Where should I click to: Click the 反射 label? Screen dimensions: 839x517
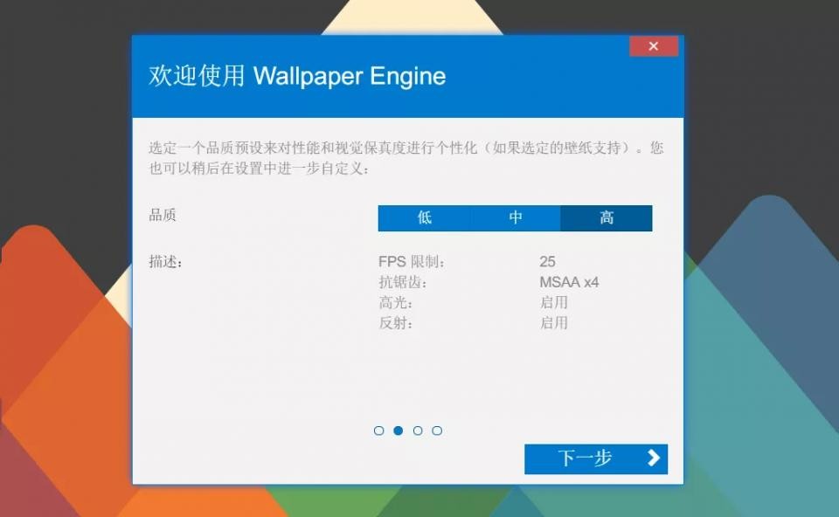395,322
